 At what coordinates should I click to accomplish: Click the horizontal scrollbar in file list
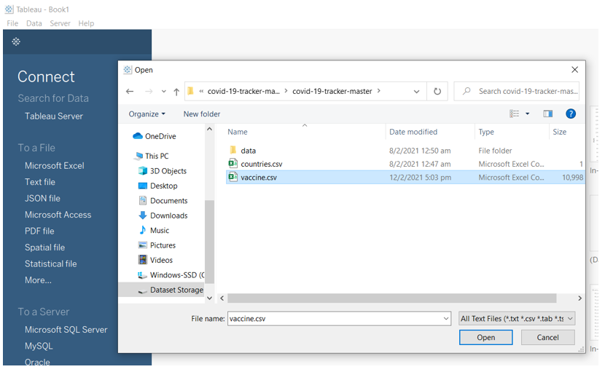pos(394,298)
